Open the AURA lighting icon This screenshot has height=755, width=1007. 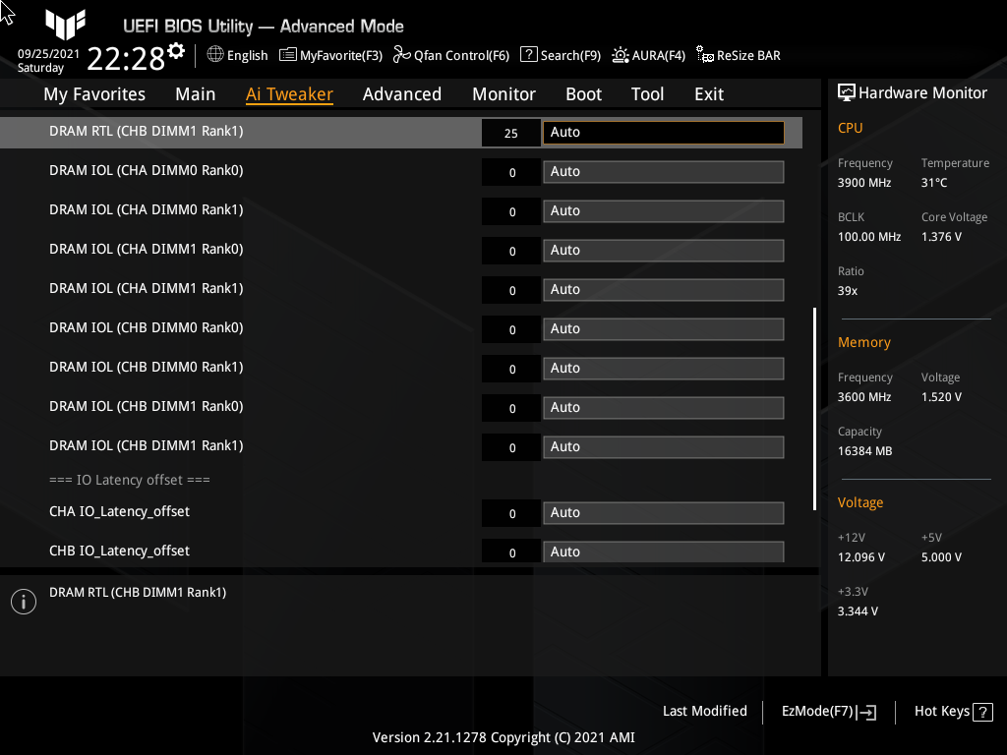(621, 55)
